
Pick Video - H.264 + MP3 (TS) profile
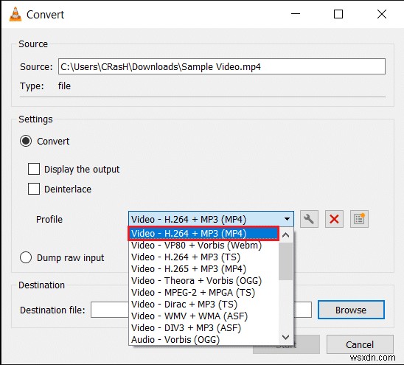[203, 257]
